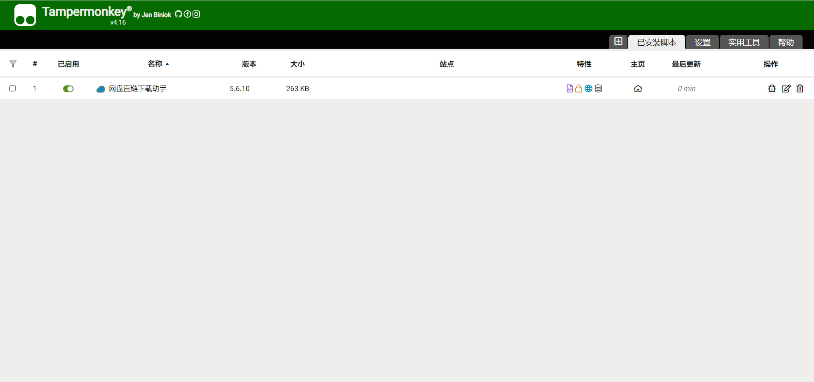The image size is (814, 382).
Task: Click the 主页 column header
Action: pos(638,64)
